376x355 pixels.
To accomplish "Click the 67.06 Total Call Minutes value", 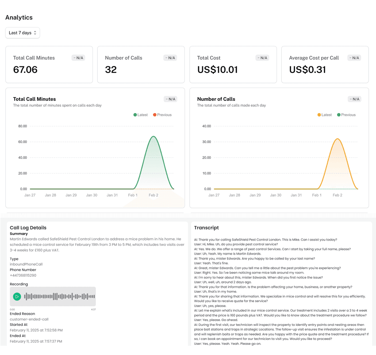I will (25, 70).
